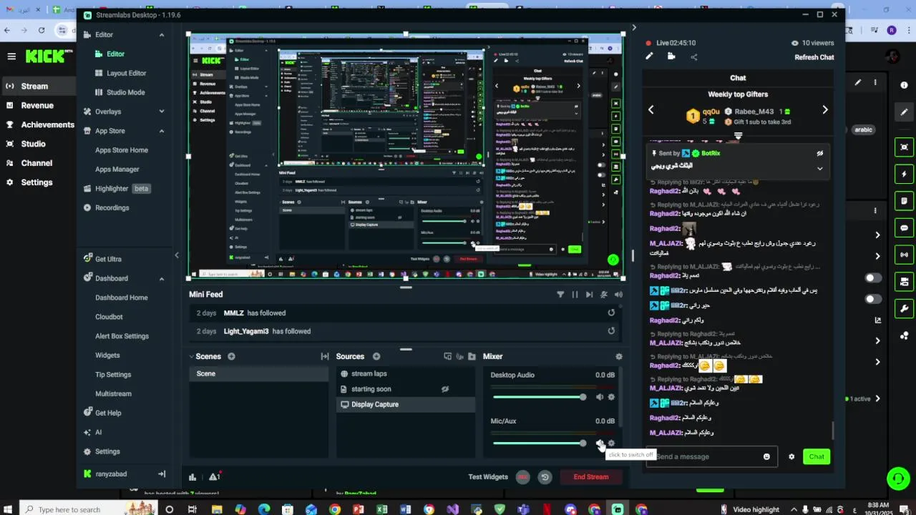Open performance stats bar-chart icon
This screenshot has height=515, width=916.
[193, 477]
